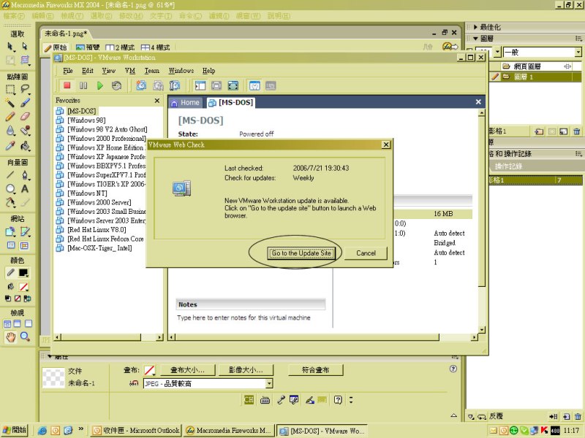Screen dimensions: 585x438
Task: Choose the Paint Bucket tool
Action: [x=25, y=145]
